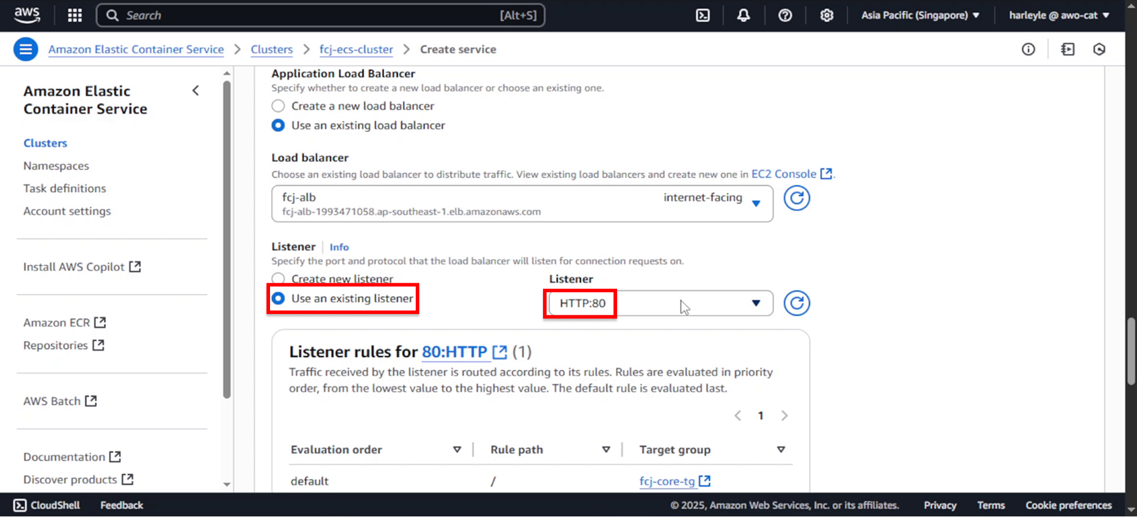The image size is (1137, 517).
Task: Focus the AWS search field
Action: click(x=320, y=15)
